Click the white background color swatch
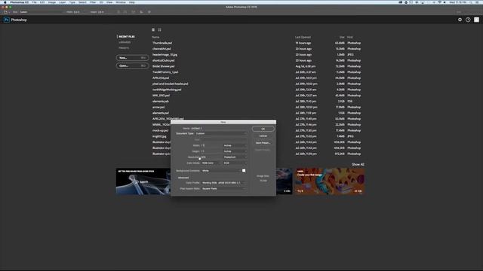Screen dimensions: 483x271 (x=244, y=171)
